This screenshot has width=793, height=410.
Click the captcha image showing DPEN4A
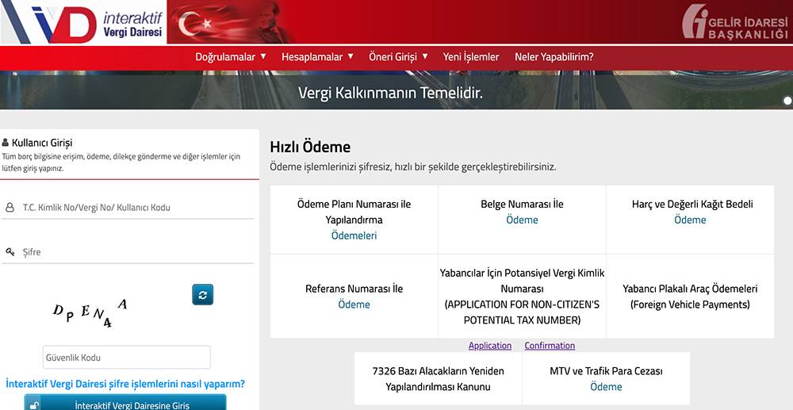[x=90, y=312]
